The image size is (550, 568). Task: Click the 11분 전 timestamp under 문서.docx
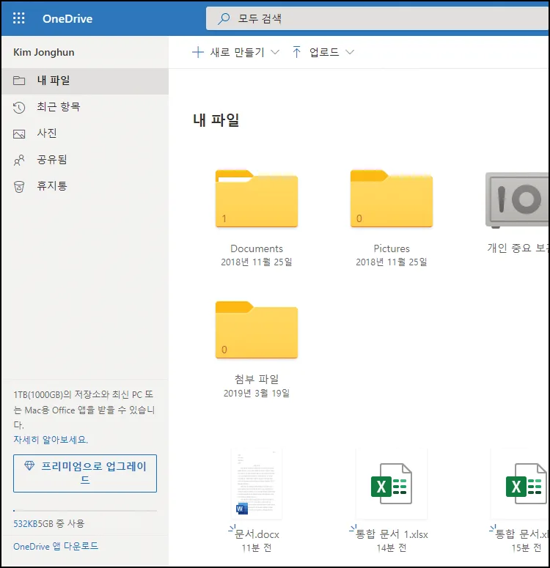pos(257,547)
